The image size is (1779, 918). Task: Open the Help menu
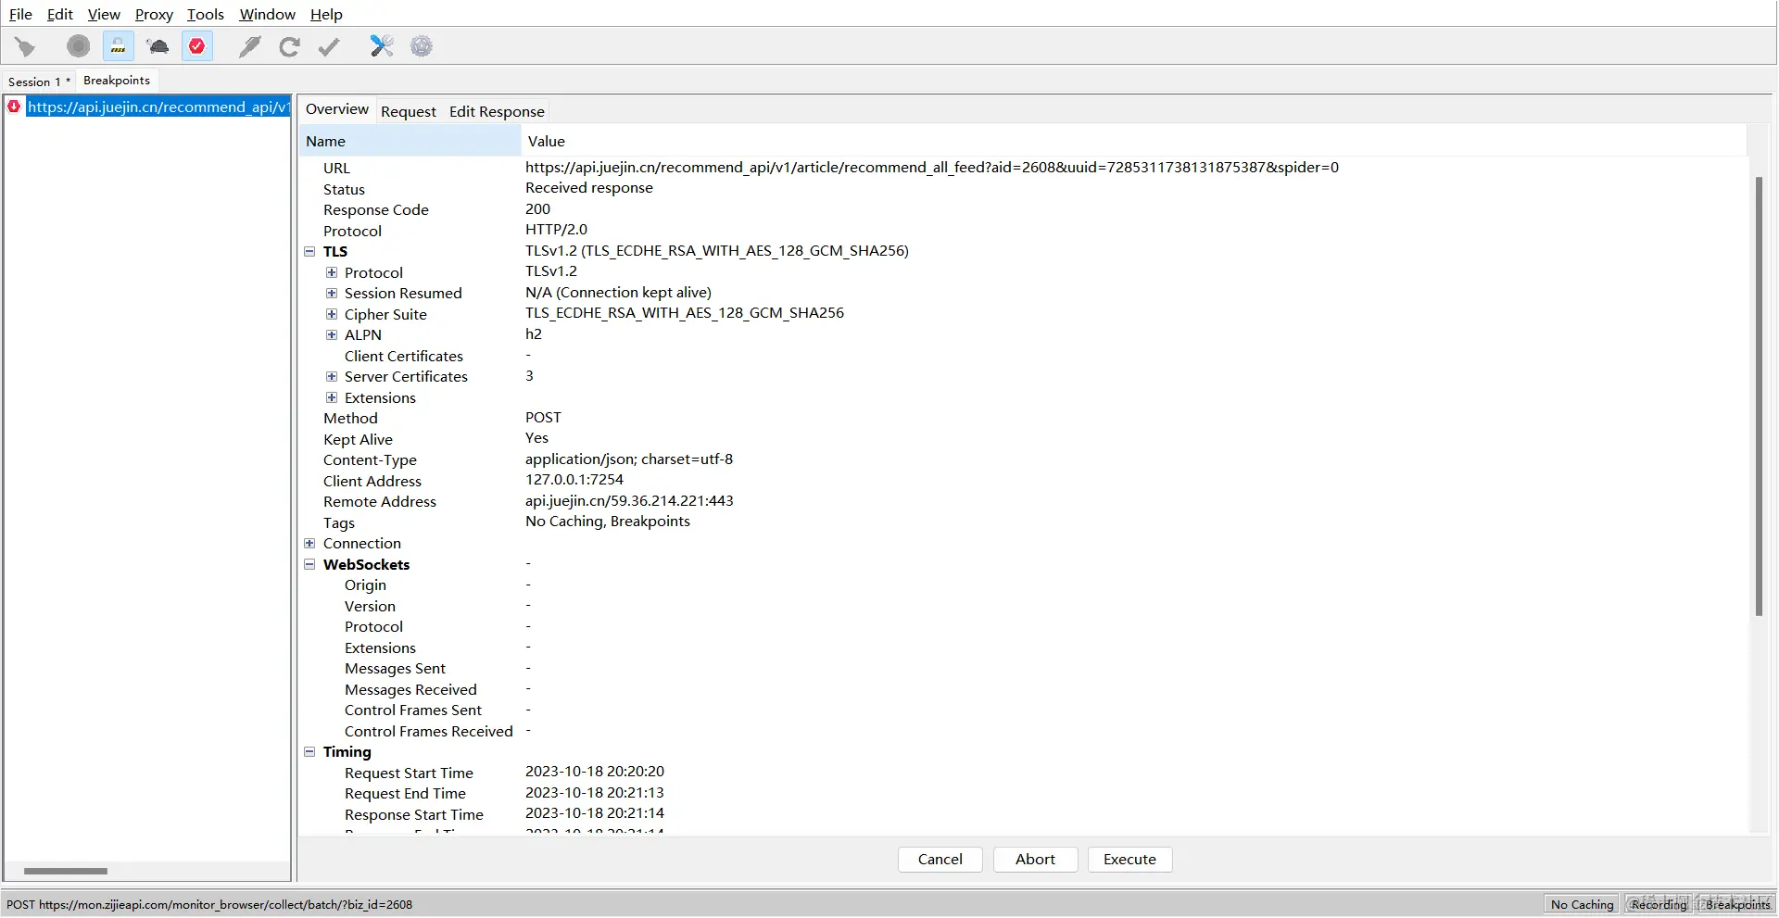pos(326,14)
